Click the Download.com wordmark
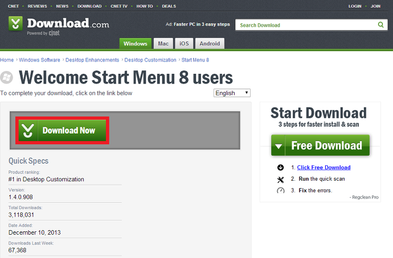This screenshot has width=393, height=258. click(x=68, y=23)
